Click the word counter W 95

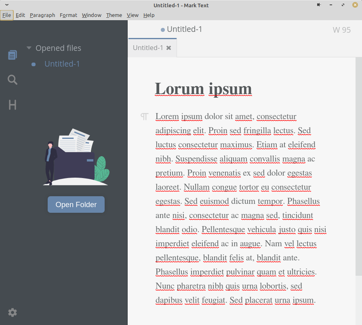(341, 29)
